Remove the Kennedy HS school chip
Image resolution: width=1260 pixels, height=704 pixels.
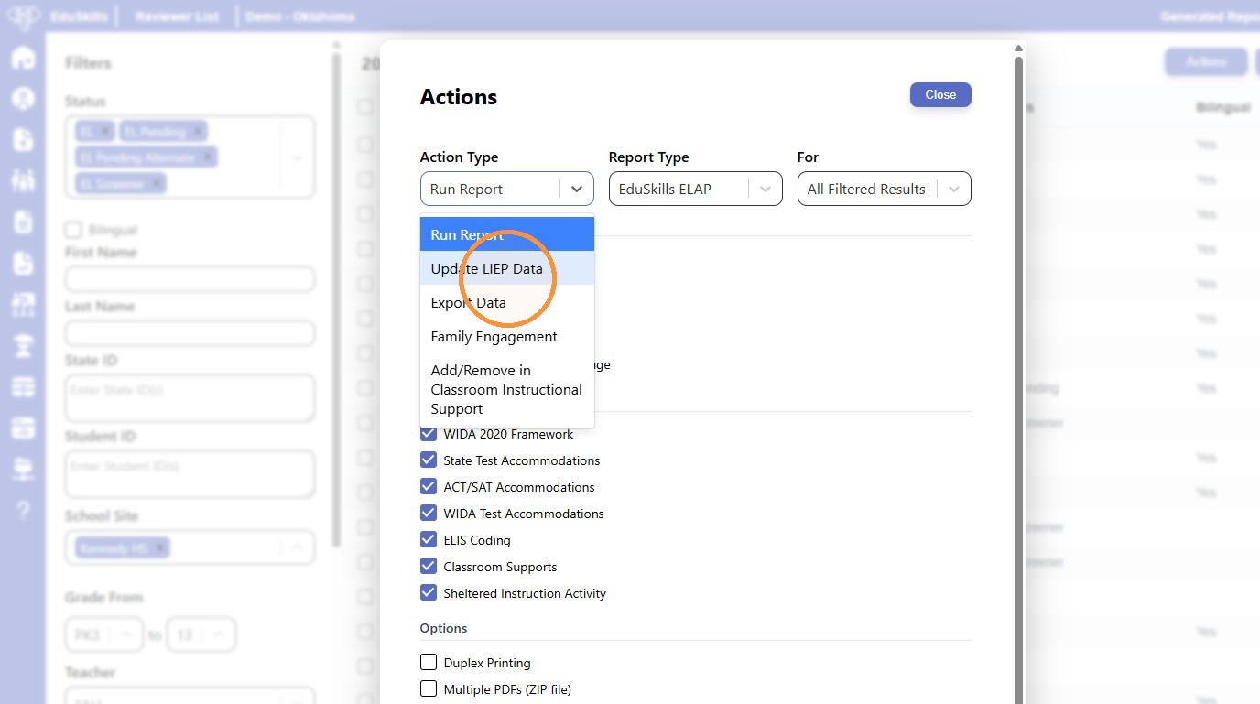[160, 547]
